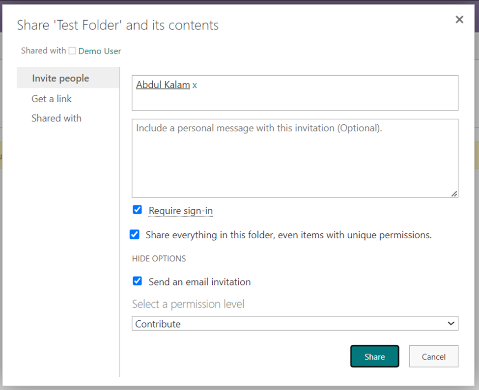Open the Contribute permission level dropdown
Screen dimensions: 479x390
pyautogui.click(x=295, y=323)
